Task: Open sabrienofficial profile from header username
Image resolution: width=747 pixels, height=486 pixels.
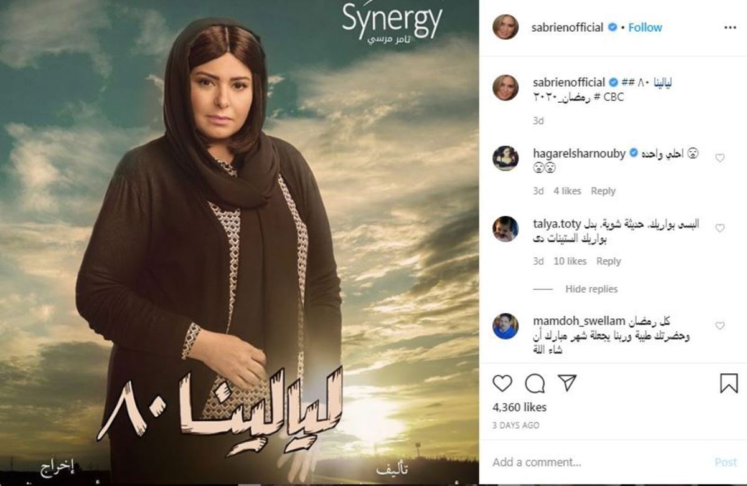Action: pyautogui.click(x=568, y=27)
